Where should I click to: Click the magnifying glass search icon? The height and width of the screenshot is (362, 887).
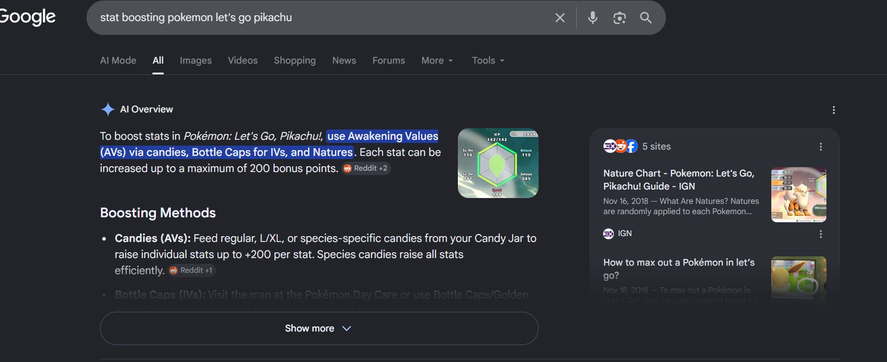point(646,18)
